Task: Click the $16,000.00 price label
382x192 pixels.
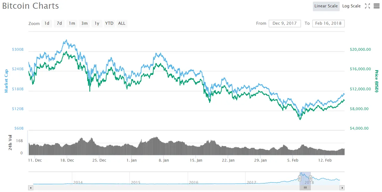Action: [360, 69]
